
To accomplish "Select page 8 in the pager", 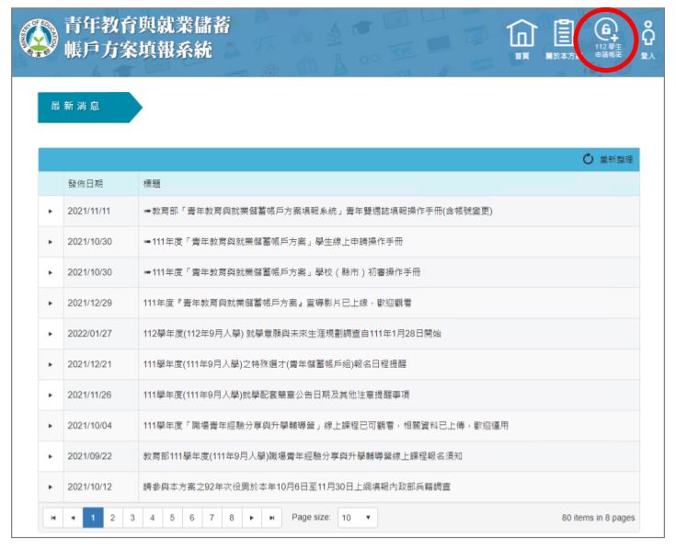I will (232, 518).
